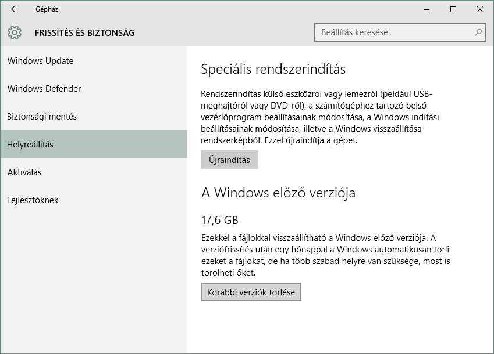Click the settings gear icon
The image size is (494, 354).
click(15, 32)
